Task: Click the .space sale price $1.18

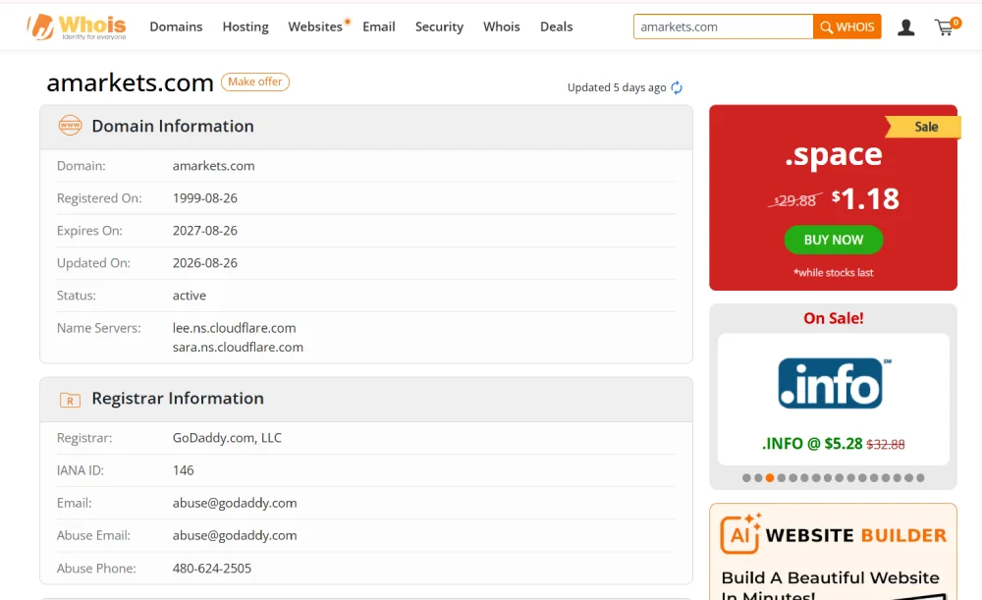Action: (865, 199)
